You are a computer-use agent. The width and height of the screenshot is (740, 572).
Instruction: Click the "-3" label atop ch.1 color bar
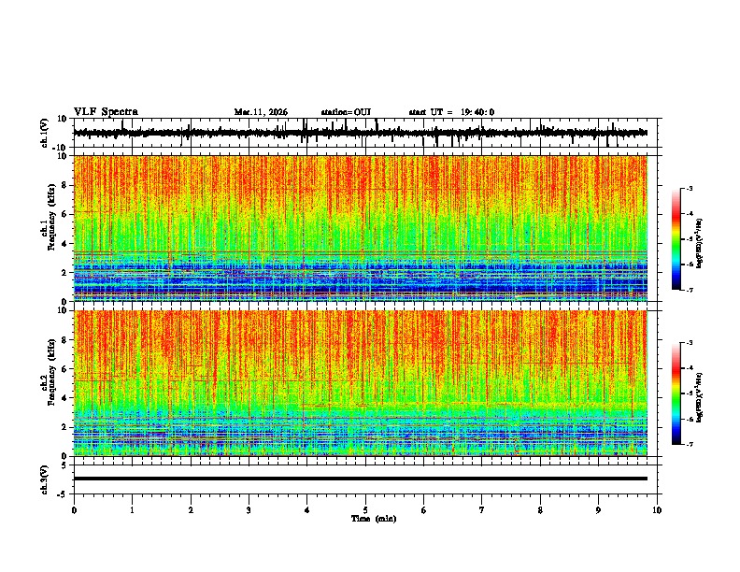click(x=689, y=188)
